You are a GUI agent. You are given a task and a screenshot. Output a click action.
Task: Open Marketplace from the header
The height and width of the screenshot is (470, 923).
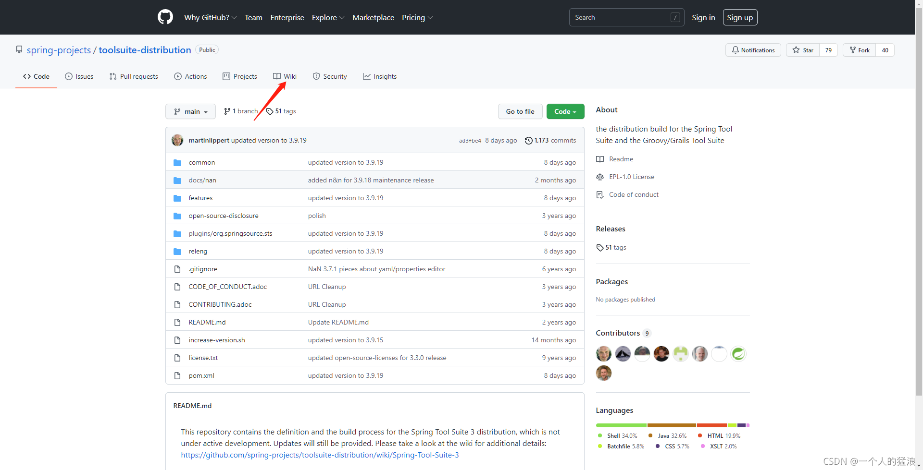pos(373,17)
